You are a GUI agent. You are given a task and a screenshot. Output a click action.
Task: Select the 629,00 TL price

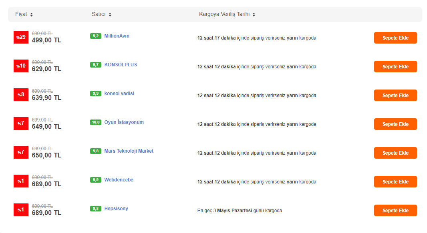coord(46,69)
